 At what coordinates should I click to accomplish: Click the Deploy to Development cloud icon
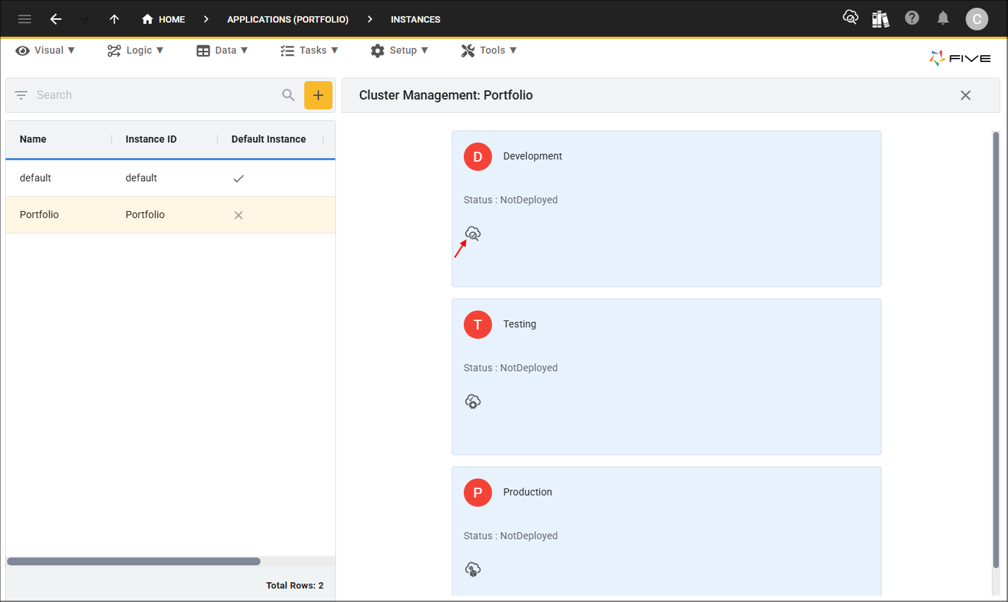point(472,233)
